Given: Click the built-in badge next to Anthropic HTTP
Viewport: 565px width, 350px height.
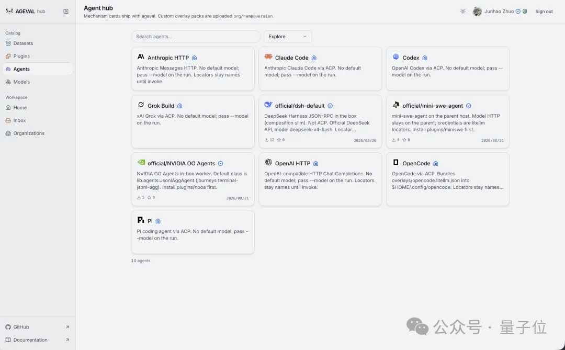Looking at the screenshot, I should 194,58.
